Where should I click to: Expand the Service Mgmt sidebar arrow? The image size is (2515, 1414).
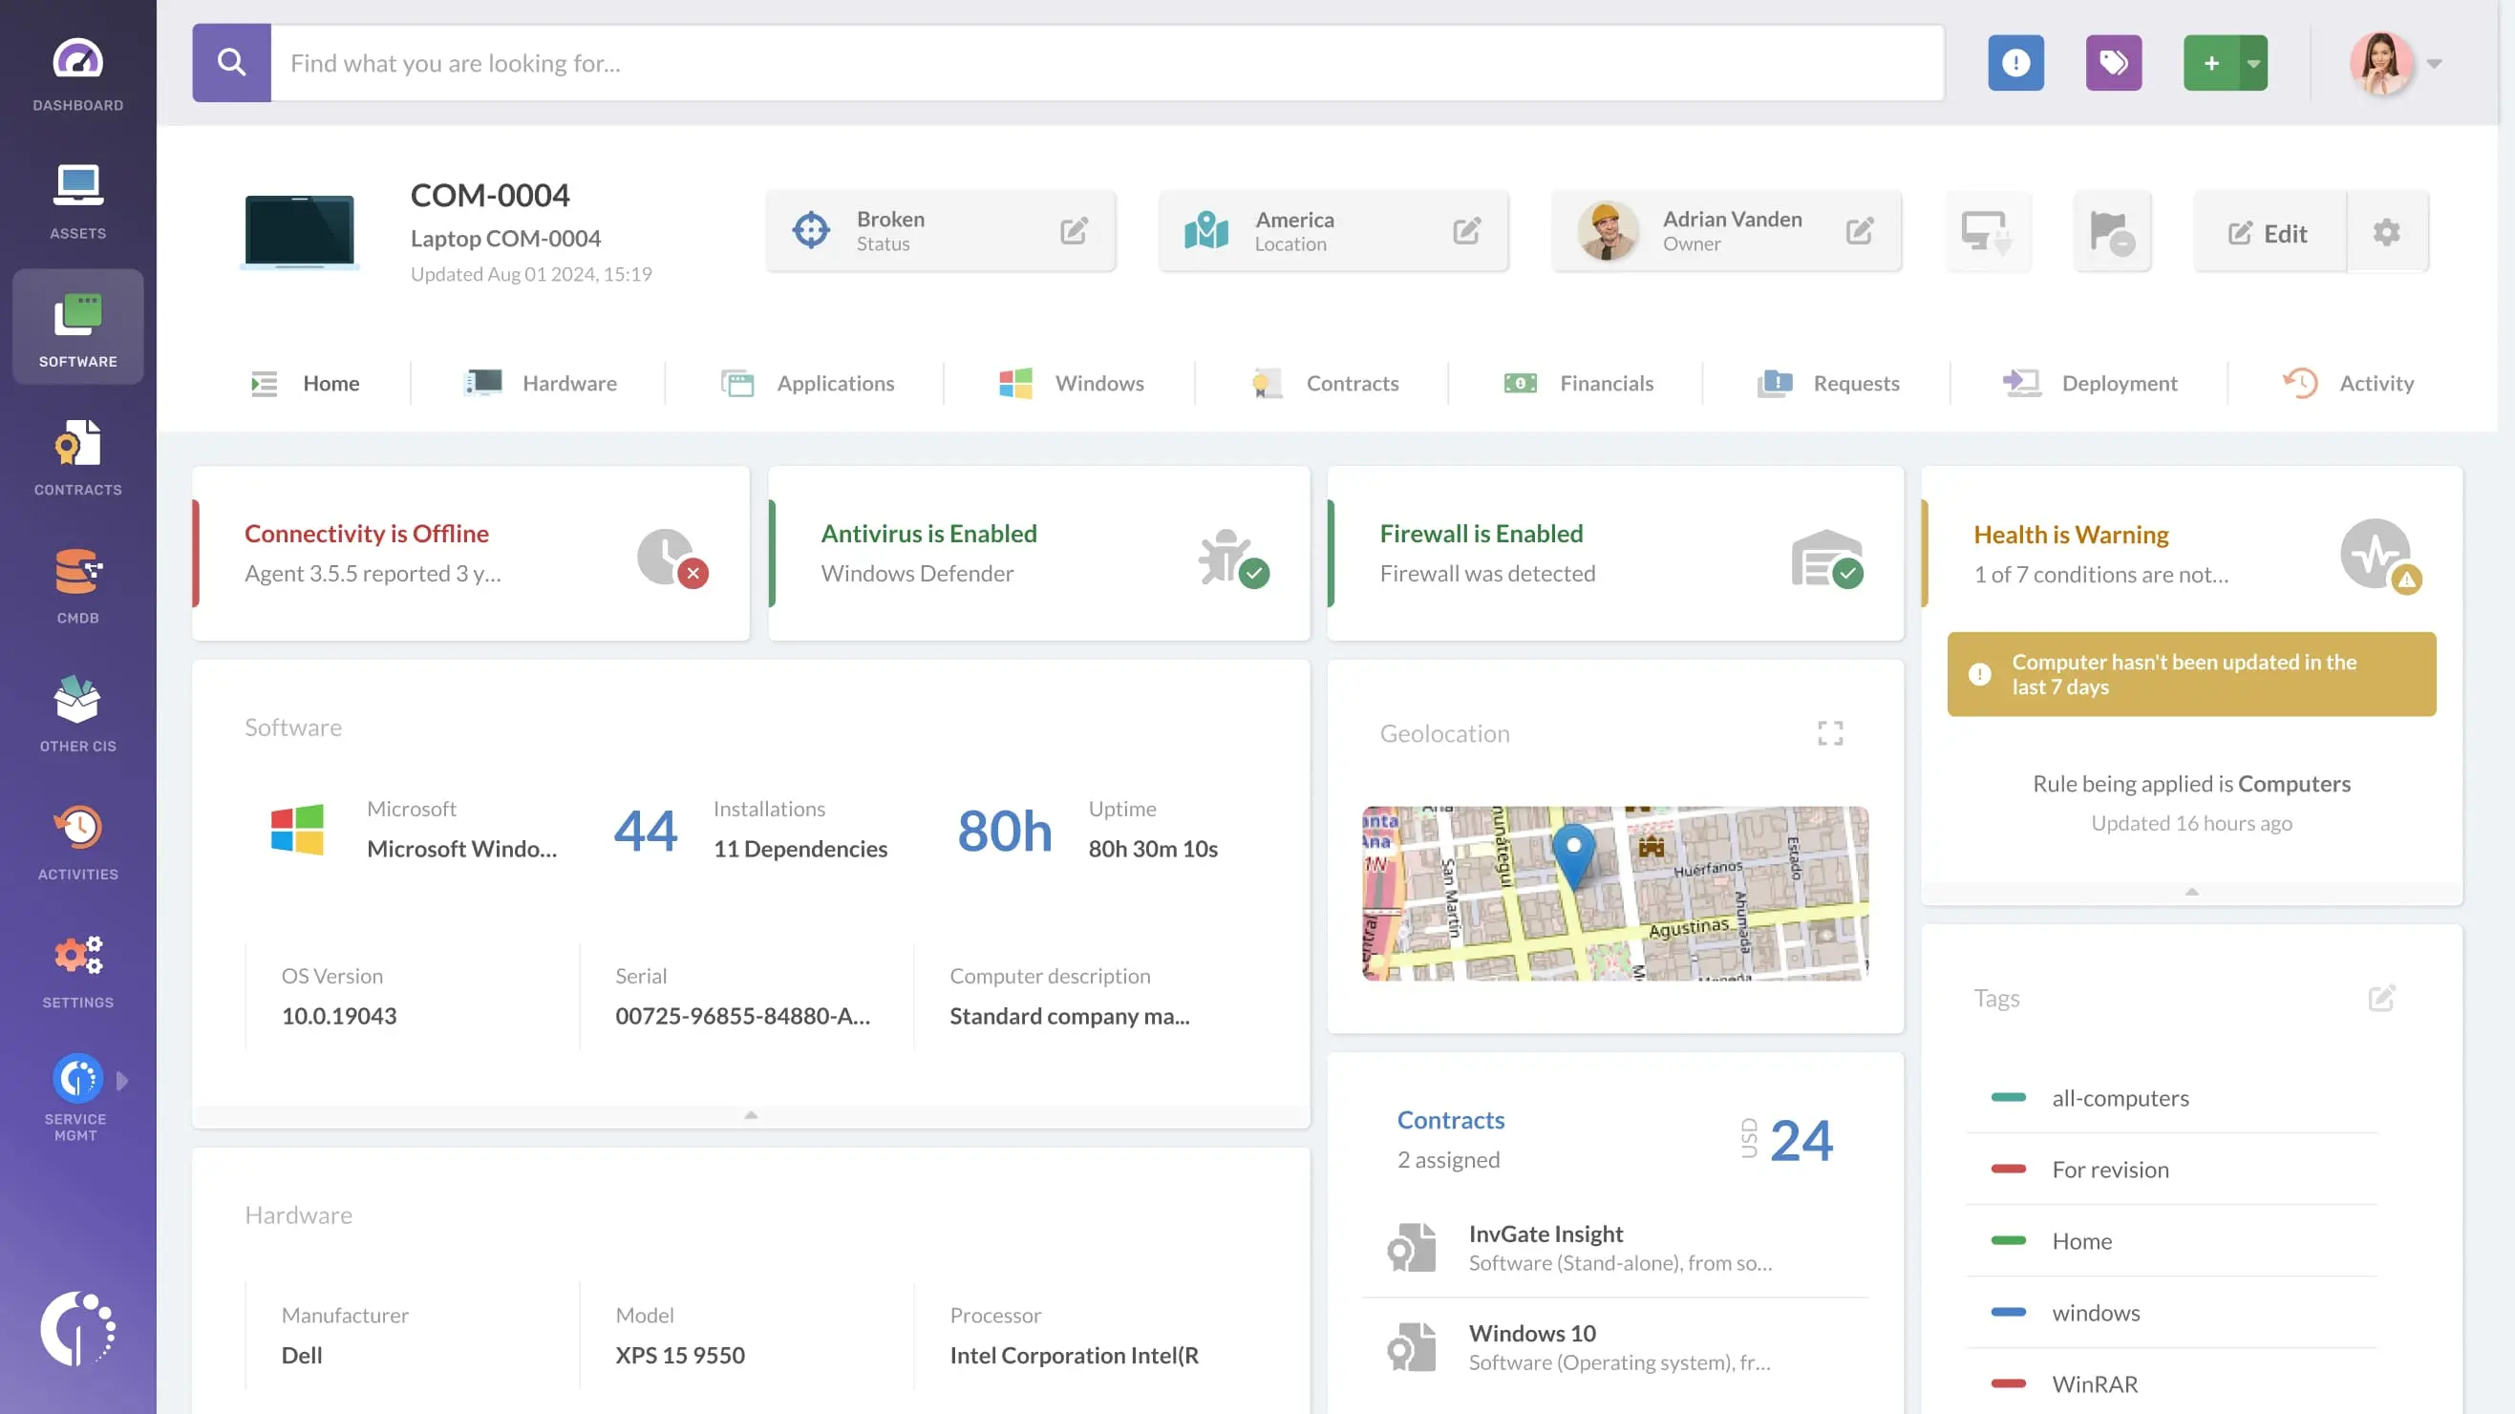pos(121,1079)
